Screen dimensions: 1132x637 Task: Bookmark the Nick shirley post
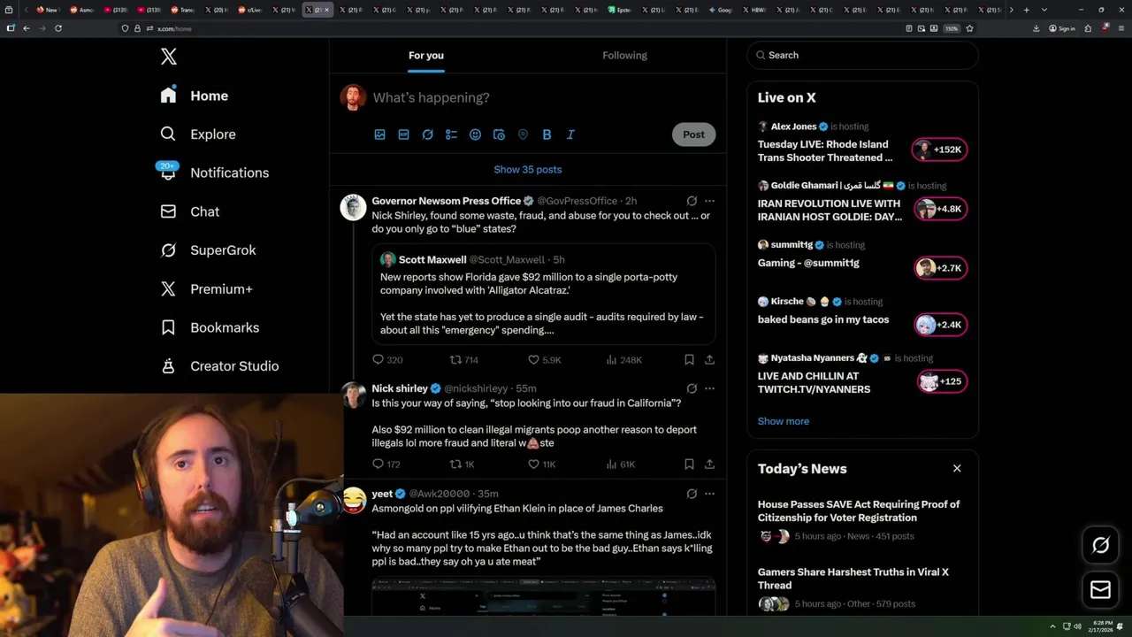point(689,464)
